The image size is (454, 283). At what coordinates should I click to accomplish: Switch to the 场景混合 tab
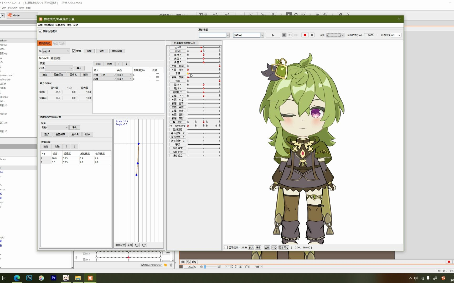pos(59,43)
